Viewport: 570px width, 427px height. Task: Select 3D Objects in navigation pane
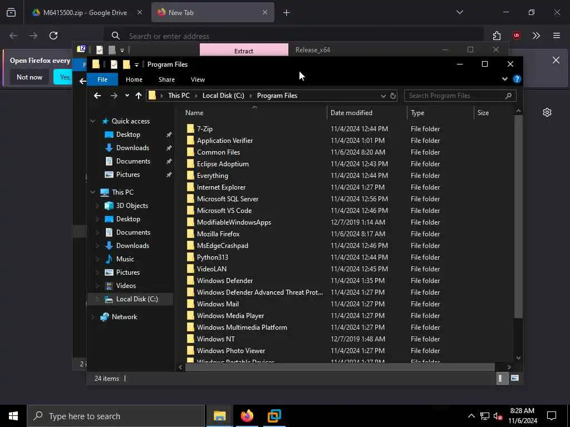(132, 206)
